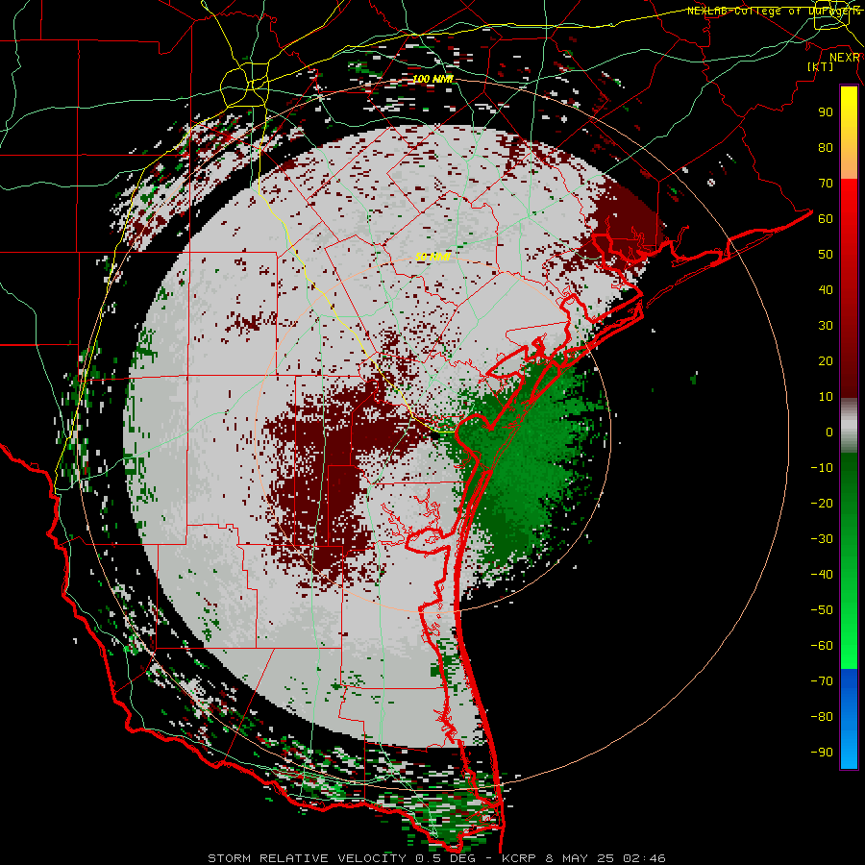Select the 0 label on the velocity scale
865x865 pixels.
[829, 432]
